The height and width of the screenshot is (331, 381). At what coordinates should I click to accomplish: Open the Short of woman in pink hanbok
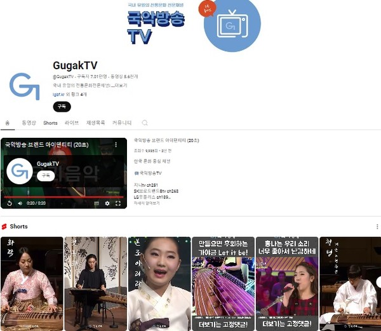(32, 283)
